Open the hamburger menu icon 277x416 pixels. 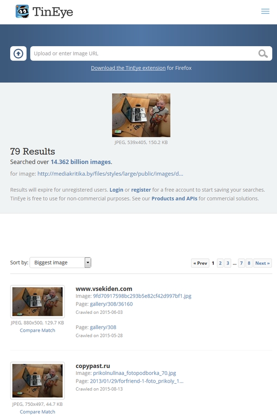click(265, 11)
